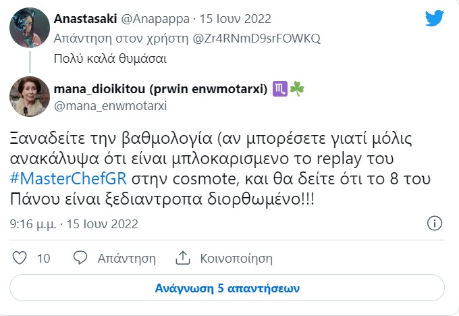
Task: Open the tweet info circle icon
Action: point(435,223)
